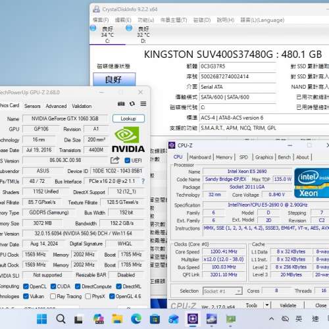The height and width of the screenshot is (329, 329).
Task: Toggle the DirectCompute checkbox
Action: [78, 286]
